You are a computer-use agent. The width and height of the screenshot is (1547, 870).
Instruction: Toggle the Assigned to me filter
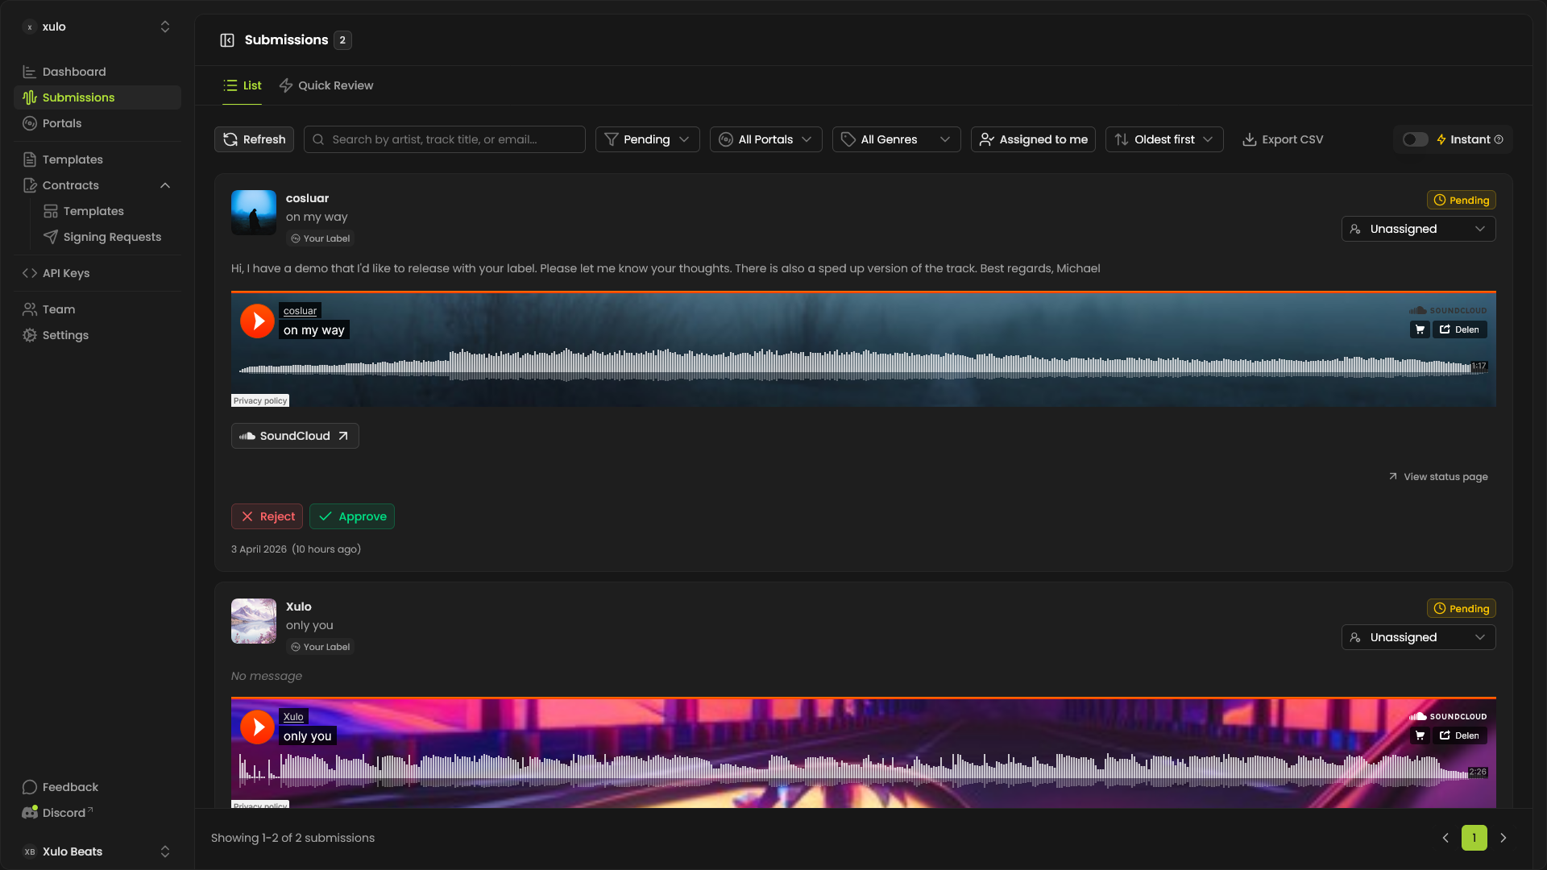(x=1033, y=139)
